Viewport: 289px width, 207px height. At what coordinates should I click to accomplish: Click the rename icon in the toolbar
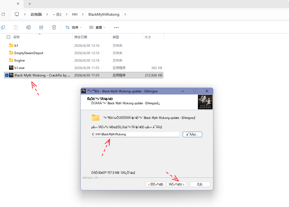29,27
